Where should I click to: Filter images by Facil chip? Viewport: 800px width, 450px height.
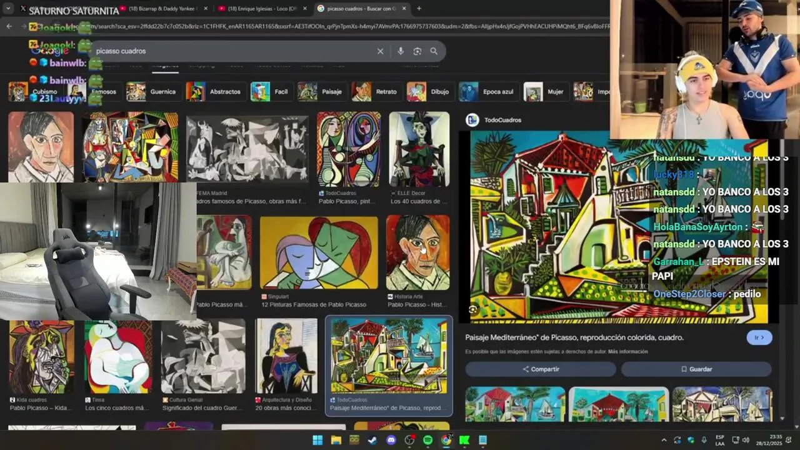[270, 91]
